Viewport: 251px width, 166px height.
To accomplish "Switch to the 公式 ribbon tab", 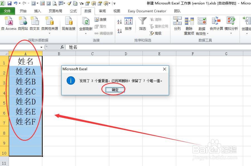I will [x=73, y=11].
